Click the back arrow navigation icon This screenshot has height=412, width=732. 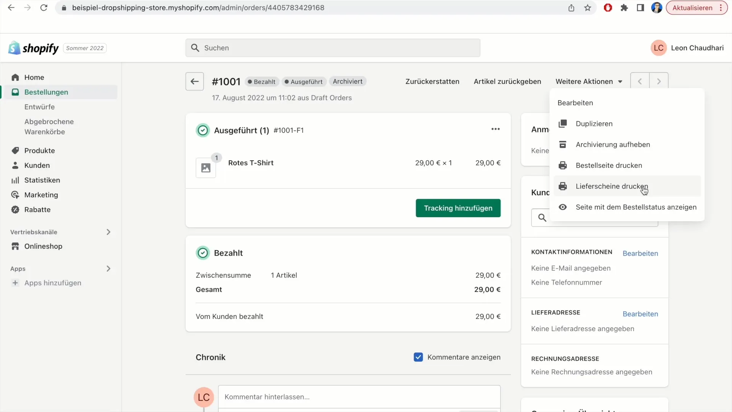(194, 82)
